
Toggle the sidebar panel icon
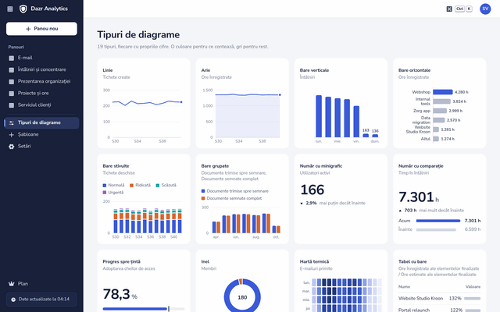click(10, 9)
